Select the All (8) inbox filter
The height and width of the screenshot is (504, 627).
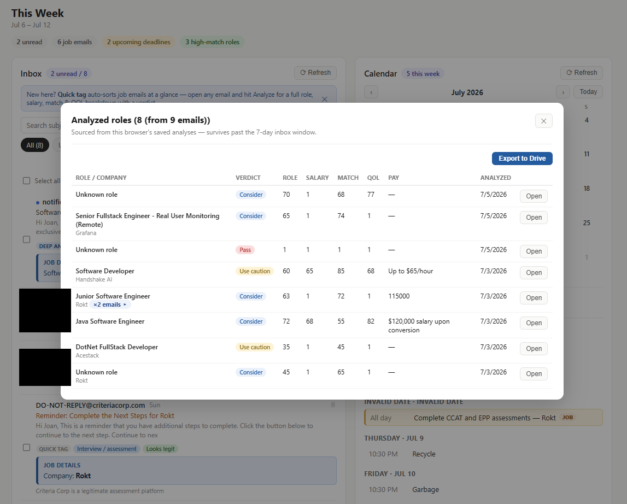(35, 145)
